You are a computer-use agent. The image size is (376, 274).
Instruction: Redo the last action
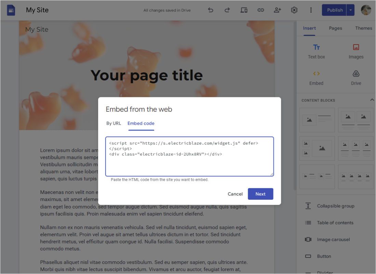pyautogui.click(x=227, y=10)
